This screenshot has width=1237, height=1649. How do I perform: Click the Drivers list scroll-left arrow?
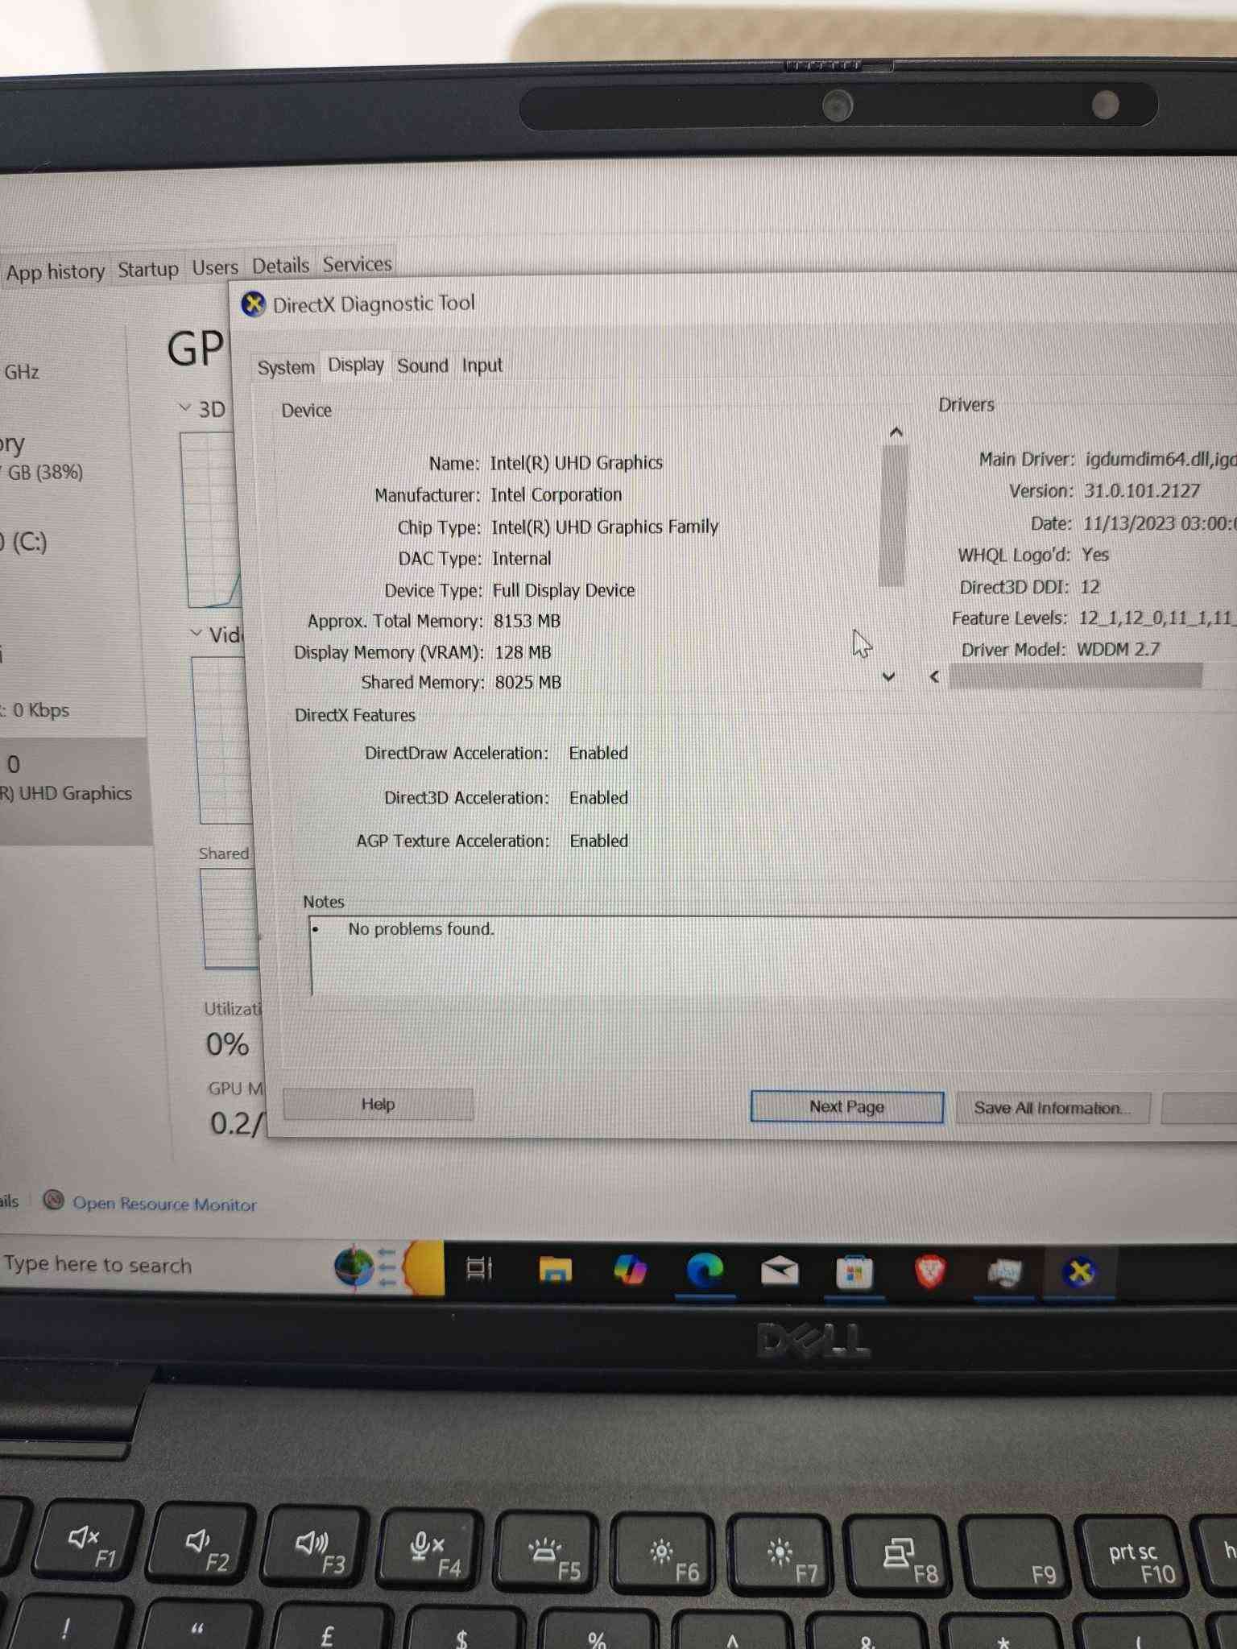click(934, 676)
